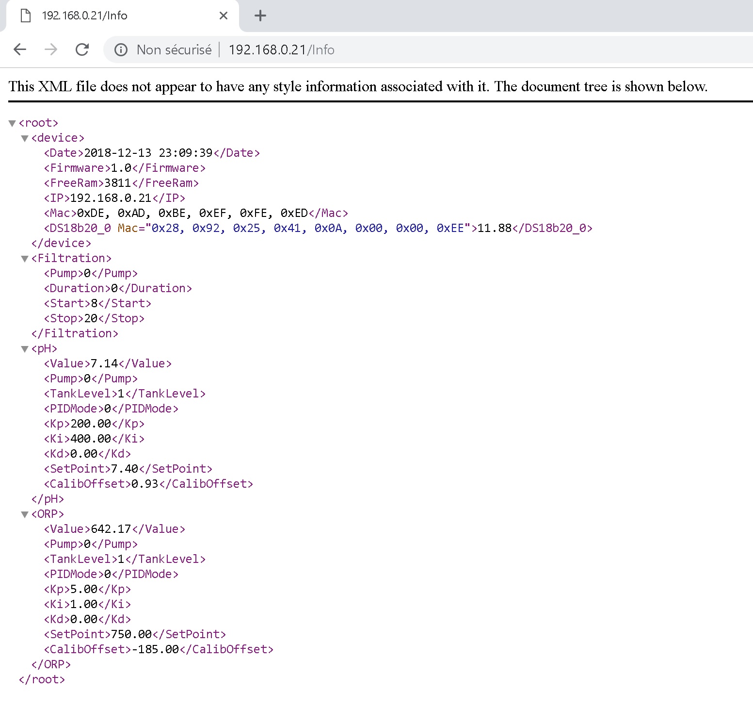Click the Stop 20 line
This screenshot has height=709, width=753.
click(94, 318)
